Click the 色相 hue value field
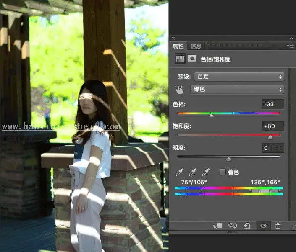Screen dimensions: 296x252 (x=273, y=104)
